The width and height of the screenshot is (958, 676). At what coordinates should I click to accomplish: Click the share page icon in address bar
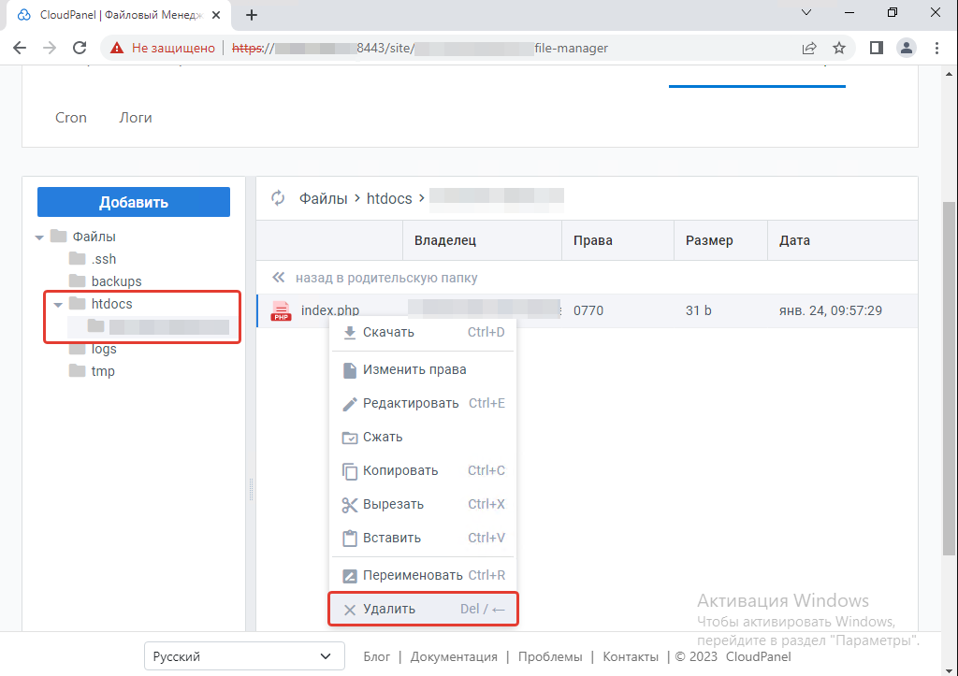click(809, 48)
